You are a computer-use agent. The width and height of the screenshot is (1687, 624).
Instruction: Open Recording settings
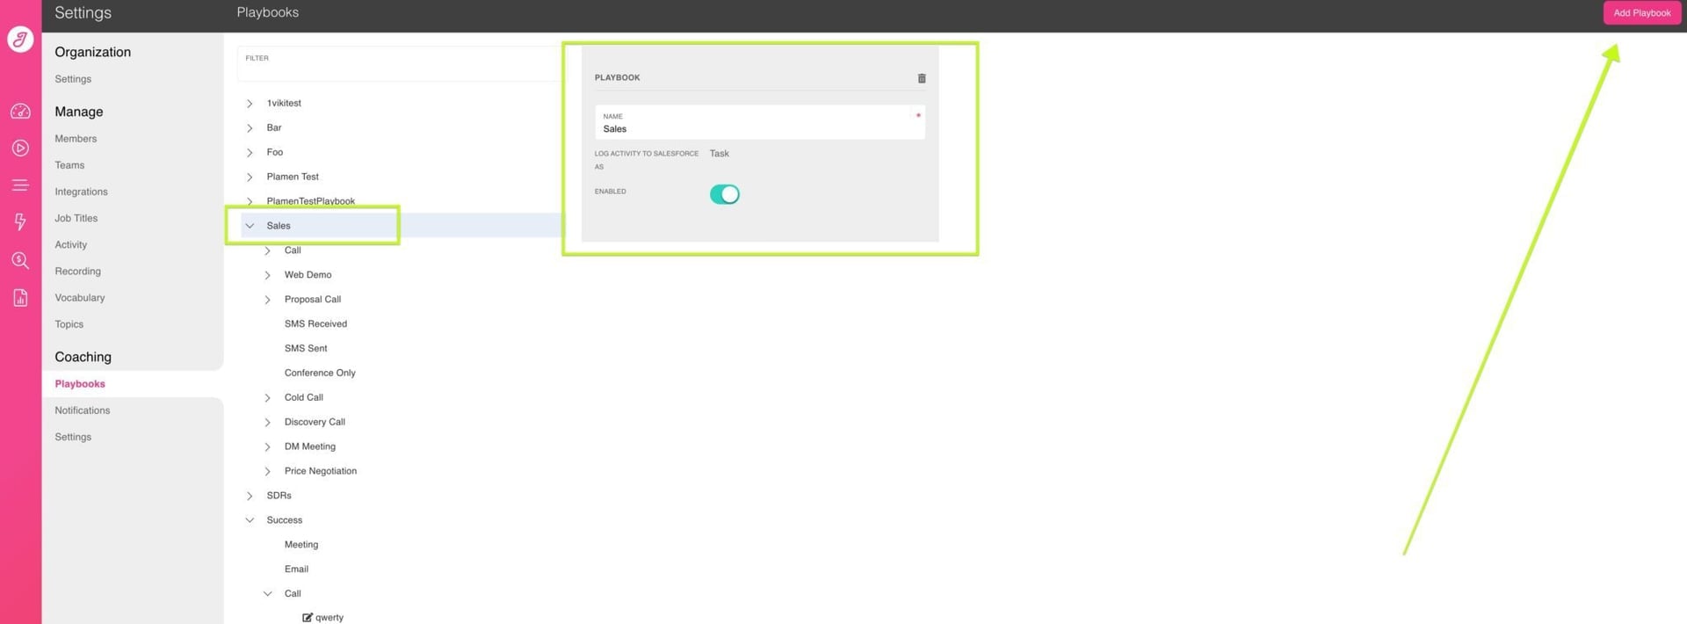[x=77, y=272]
